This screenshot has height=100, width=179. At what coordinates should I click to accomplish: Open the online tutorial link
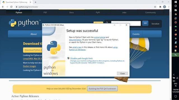100,37
